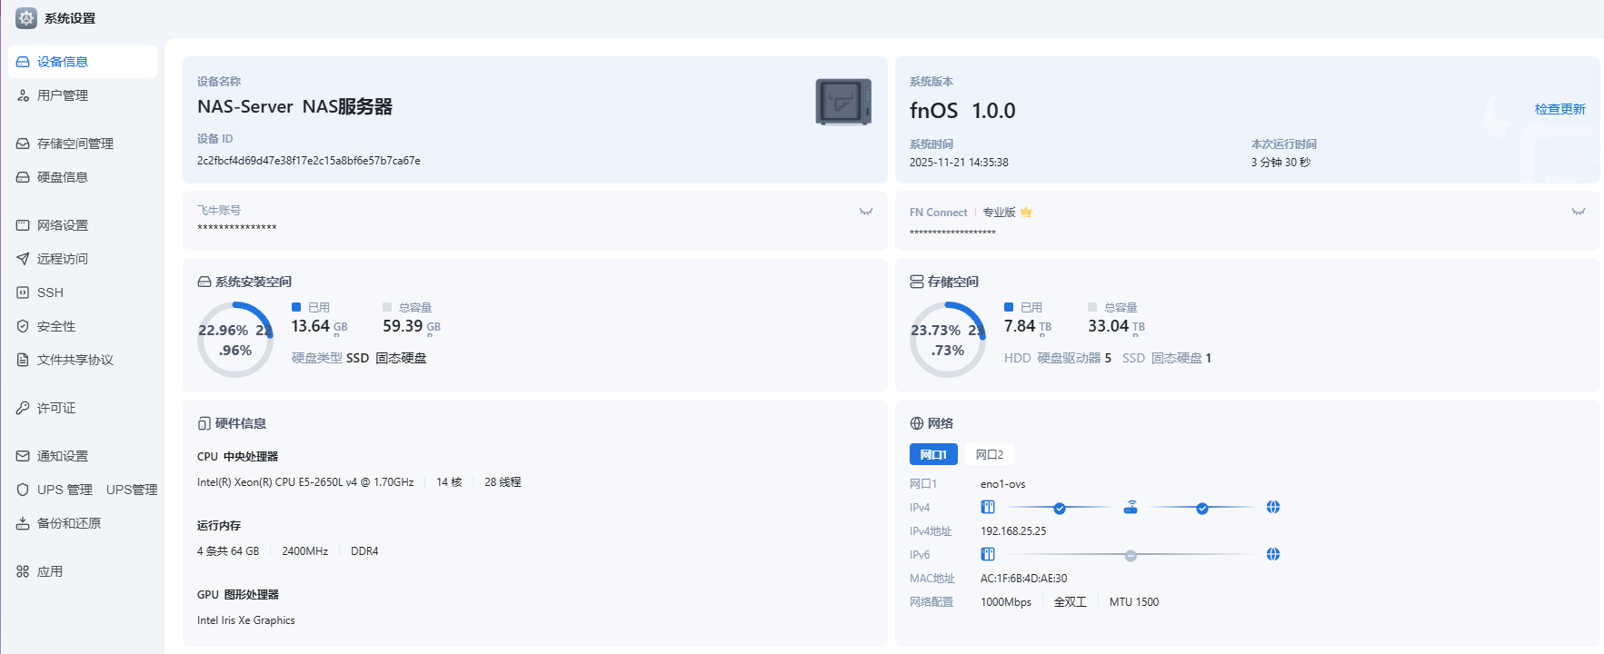Click the 硬盘信息 disk info icon
This screenshot has height=654, width=1604.
pyautogui.click(x=23, y=177)
